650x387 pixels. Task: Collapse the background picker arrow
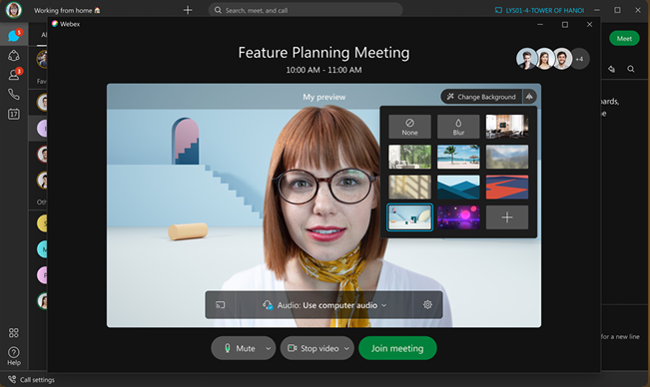pyautogui.click(x=529, y=97)
